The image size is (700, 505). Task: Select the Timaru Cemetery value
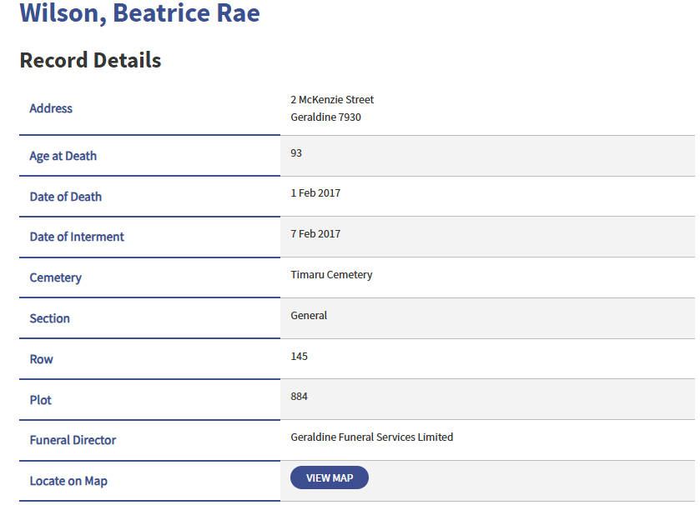[x=331, y=274]
